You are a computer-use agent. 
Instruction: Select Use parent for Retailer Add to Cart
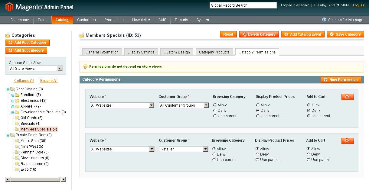(309, 160)
